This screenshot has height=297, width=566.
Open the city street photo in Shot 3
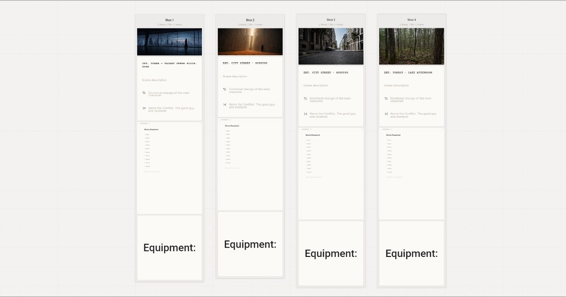[x=331, y=46]
